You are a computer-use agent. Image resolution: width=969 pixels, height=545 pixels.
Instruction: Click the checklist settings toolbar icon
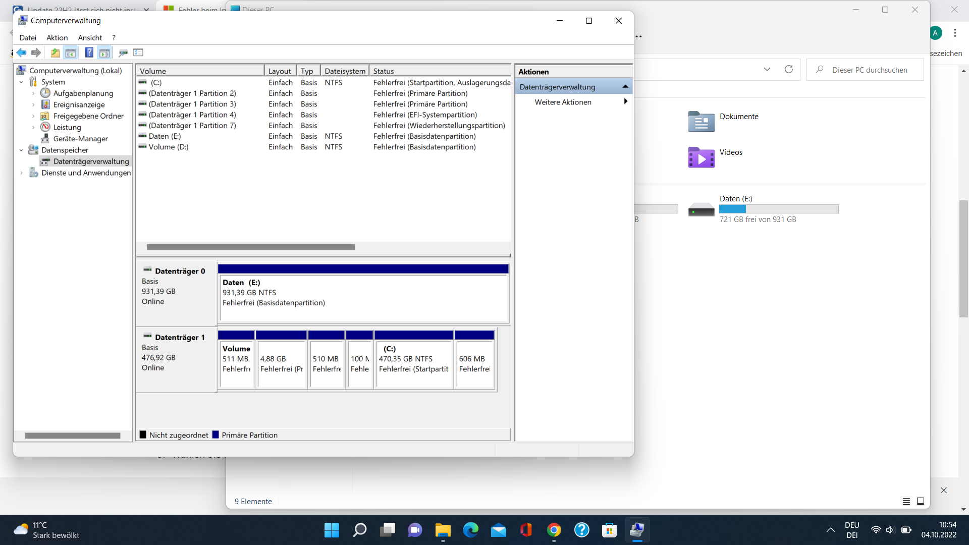pos(138,52)
